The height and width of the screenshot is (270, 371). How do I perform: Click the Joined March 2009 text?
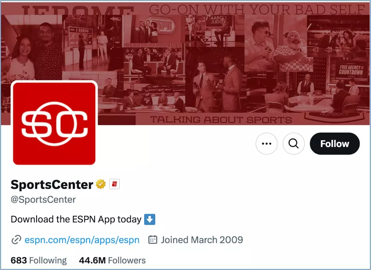coord(202,240)
